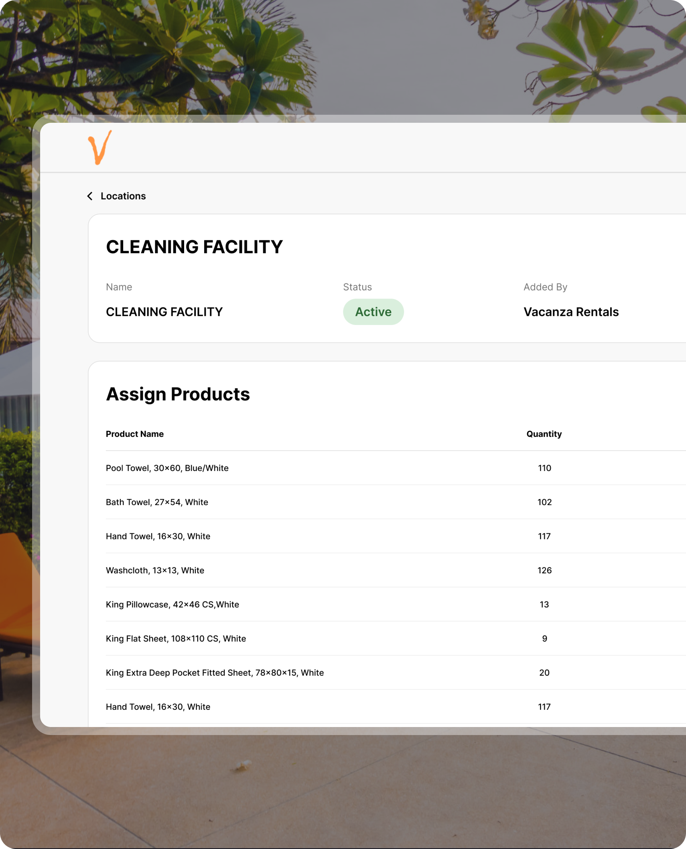Sort by the Quantity column header
The height and width of the screenshot is (849, 686).
[544, 434]
